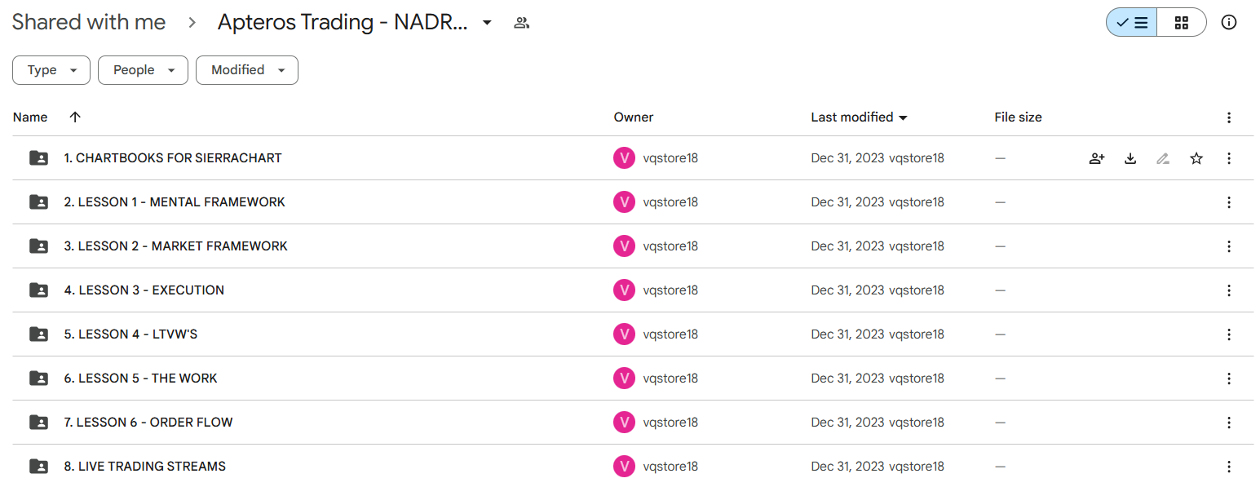Image resolution: width=1260 pixels, height=487 pixels.
Task: Expand the Apteros Trading folder title dropdown
Action: tap(487, 23)
